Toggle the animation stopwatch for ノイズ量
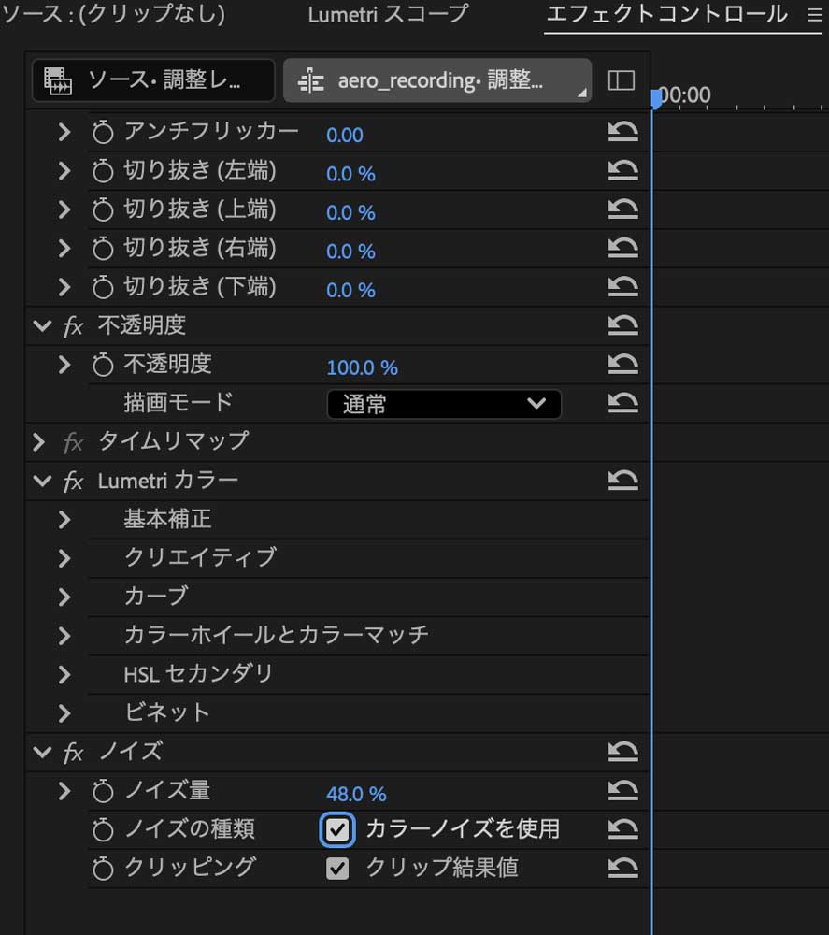829x935 pixels. click(x=102, y=792)
